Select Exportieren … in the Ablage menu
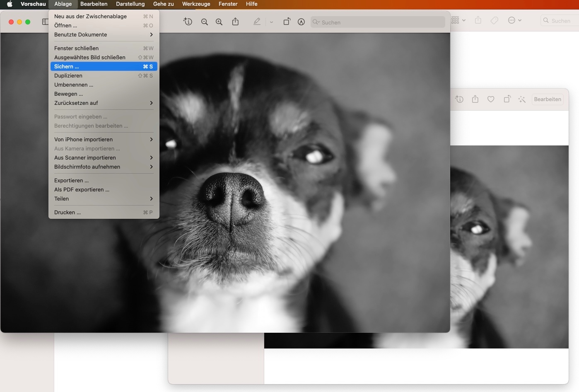Viewport: 579px width, 392px height. pyautogui.click(x=71, y=180)
